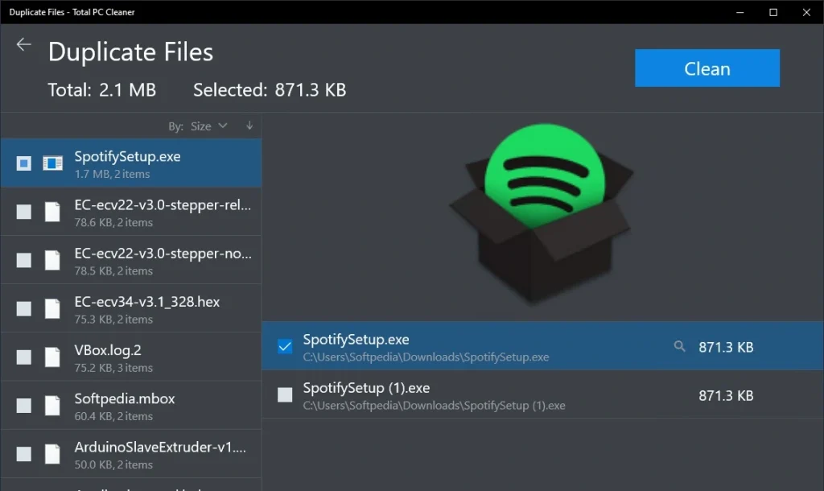This screenshot has height=491, width=824.
Task: Select the SpotifySetup.exe 1.7 MB group
Action: 131,163
